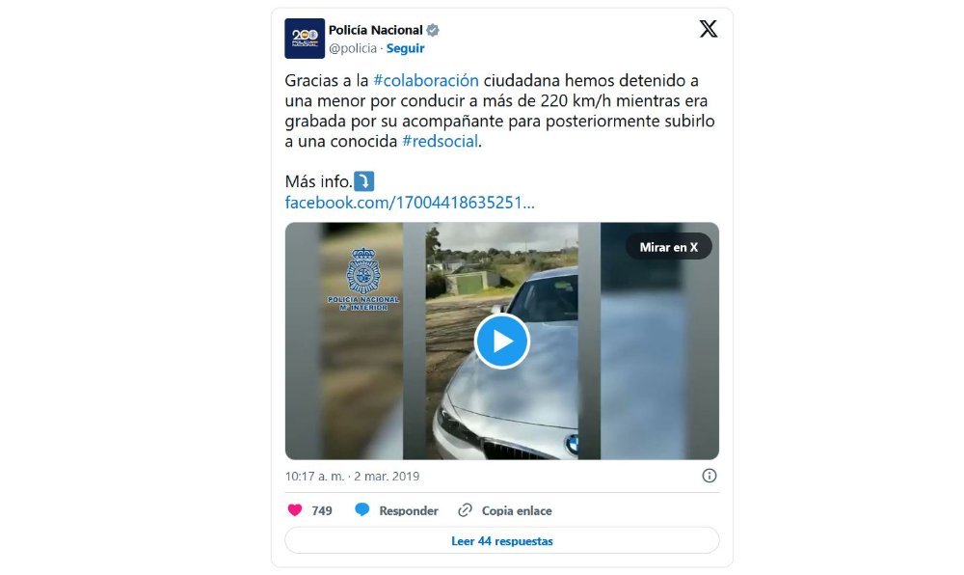Click the 749 likes count
This screenshot has height=575, width=964.
point(322,510)
